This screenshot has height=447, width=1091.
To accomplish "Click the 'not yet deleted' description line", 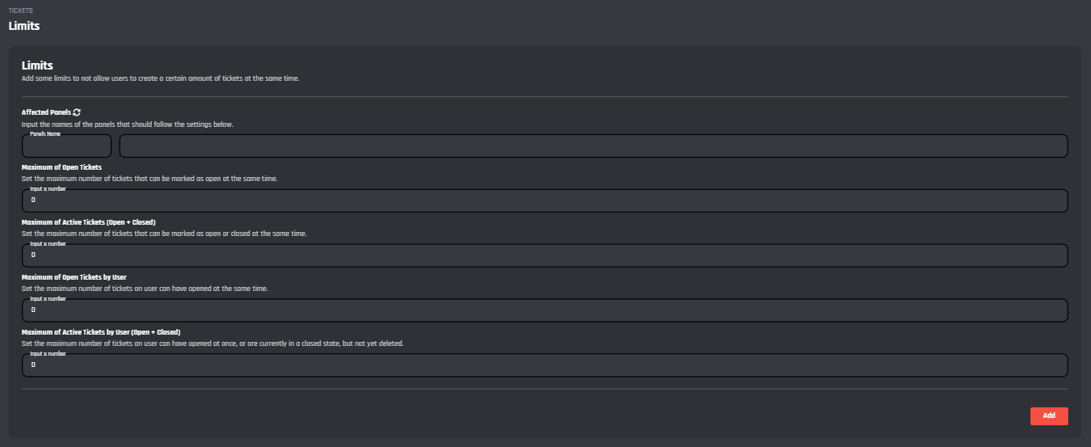I will click(212, 344).
